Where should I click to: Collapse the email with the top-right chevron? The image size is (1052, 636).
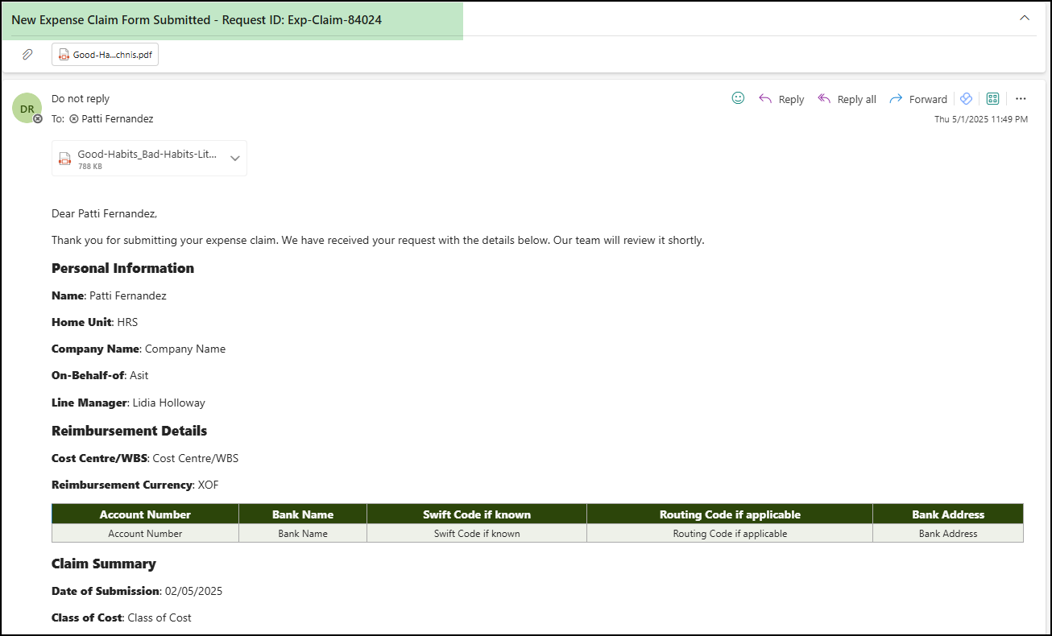pyautogui.click(x=1024, y=16)
